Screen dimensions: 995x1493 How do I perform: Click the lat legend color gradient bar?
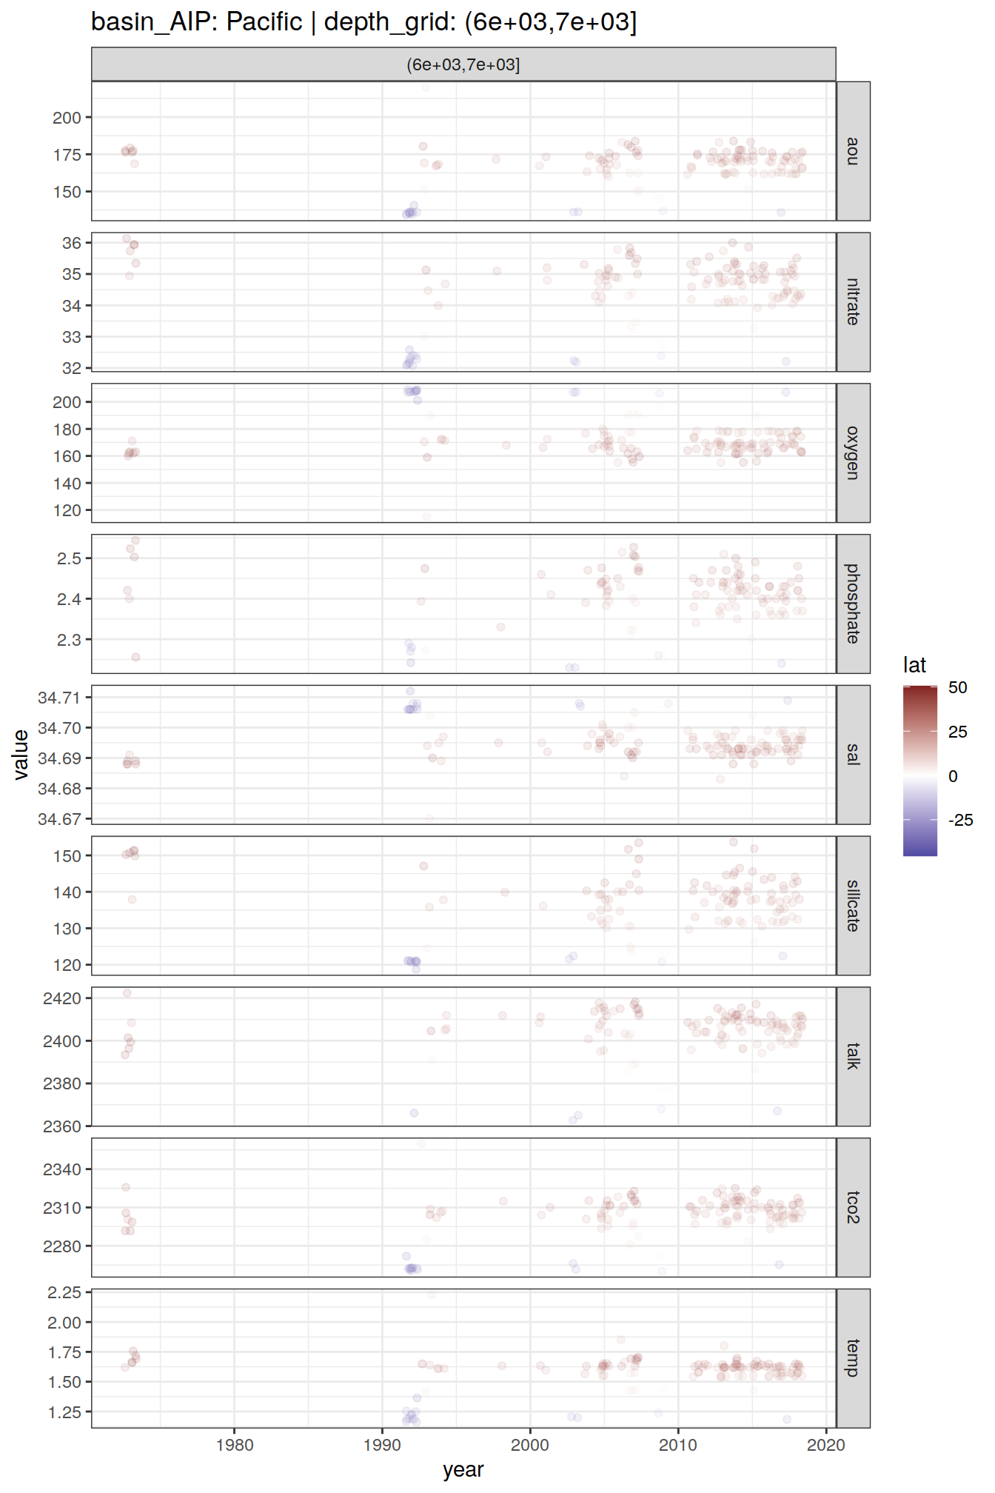point(919,771)
